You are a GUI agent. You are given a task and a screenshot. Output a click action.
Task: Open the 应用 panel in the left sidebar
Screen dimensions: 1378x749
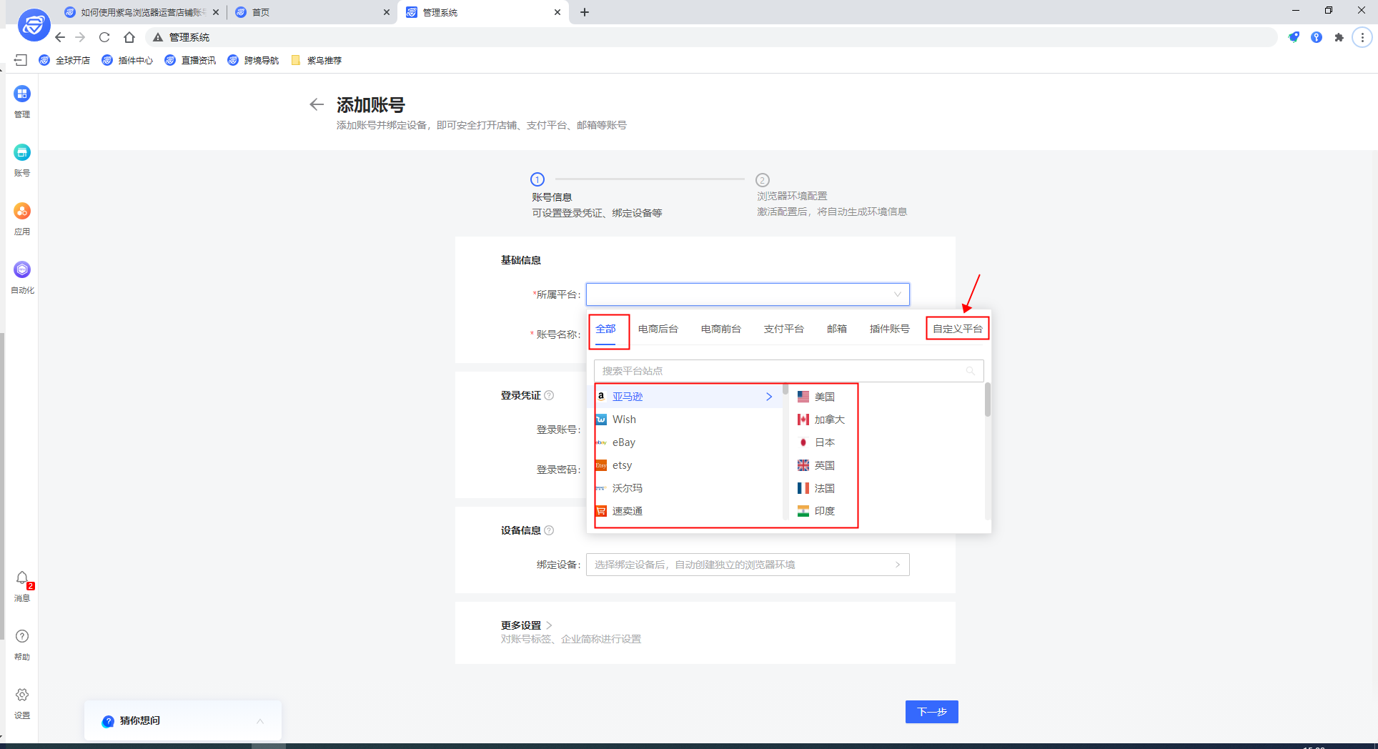coord(21,218)
